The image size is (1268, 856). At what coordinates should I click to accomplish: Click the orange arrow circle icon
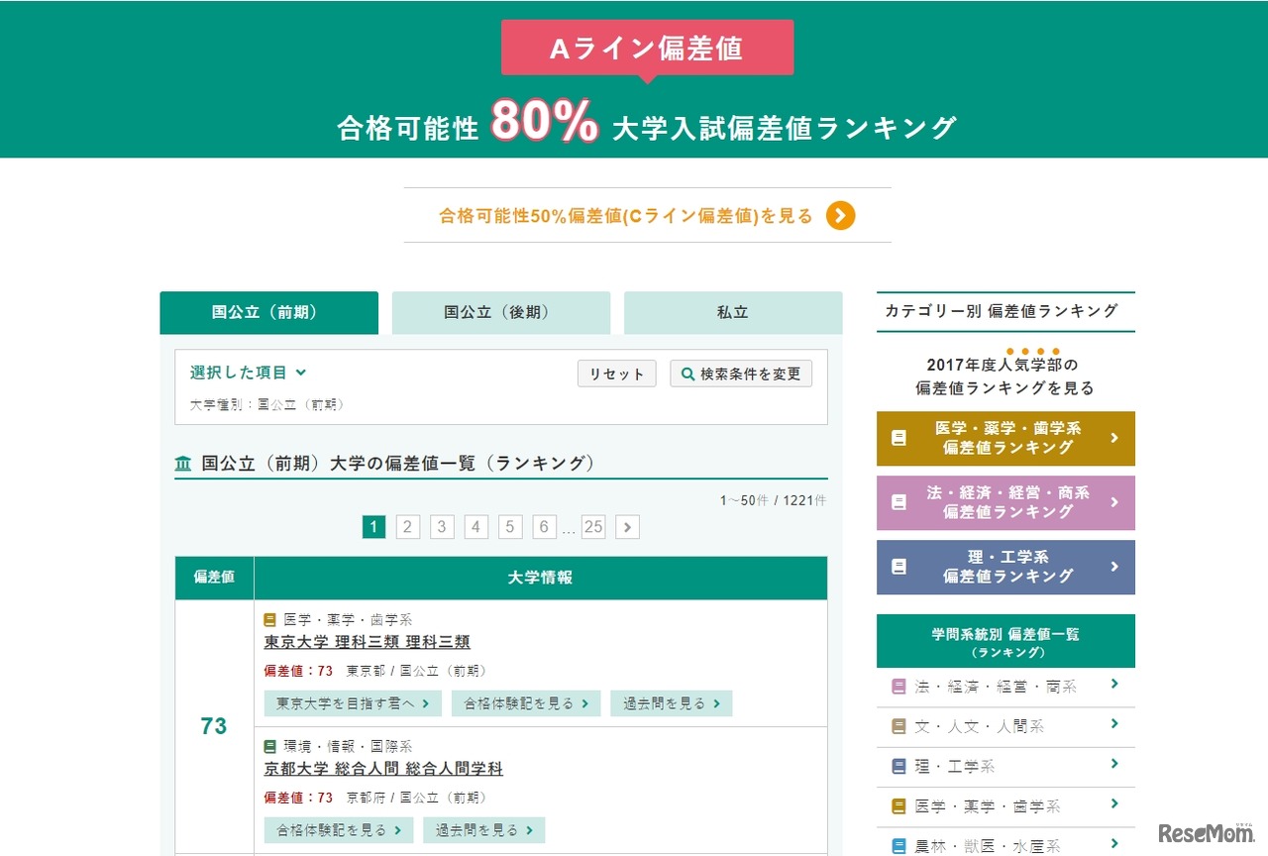[840, 215]
